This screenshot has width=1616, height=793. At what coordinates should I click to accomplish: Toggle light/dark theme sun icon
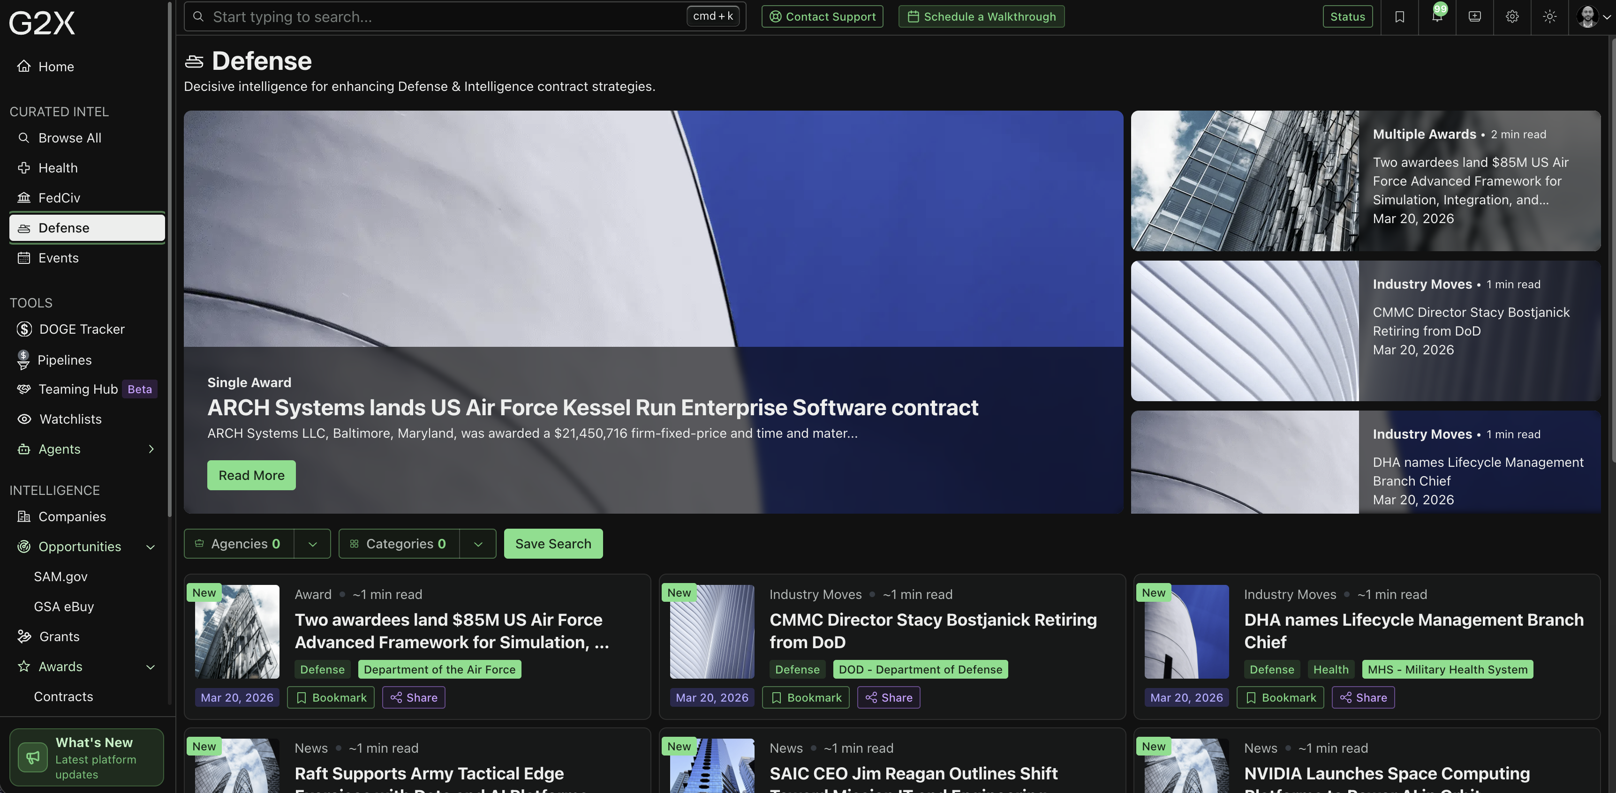pos(1549,17)
